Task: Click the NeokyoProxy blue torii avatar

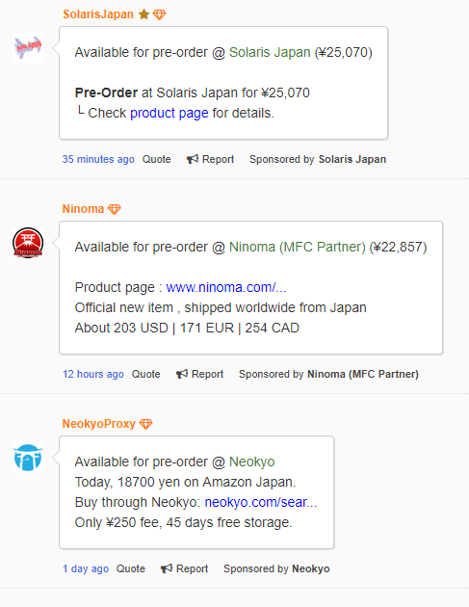Action: tap(28, 458)
